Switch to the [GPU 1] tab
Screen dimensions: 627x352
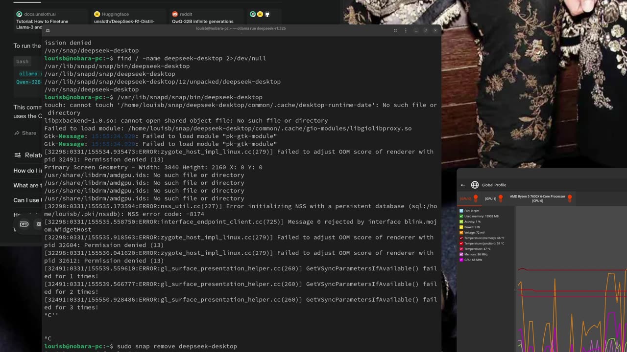pos(493,198)
